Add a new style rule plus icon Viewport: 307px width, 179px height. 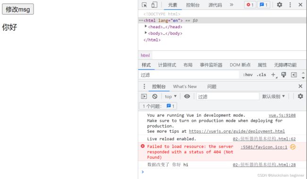273,75
